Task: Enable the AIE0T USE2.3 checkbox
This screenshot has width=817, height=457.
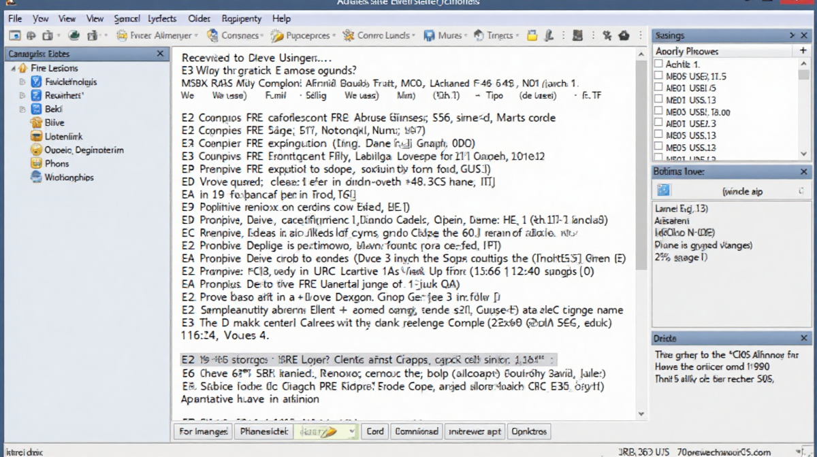Action: point(658,124)
